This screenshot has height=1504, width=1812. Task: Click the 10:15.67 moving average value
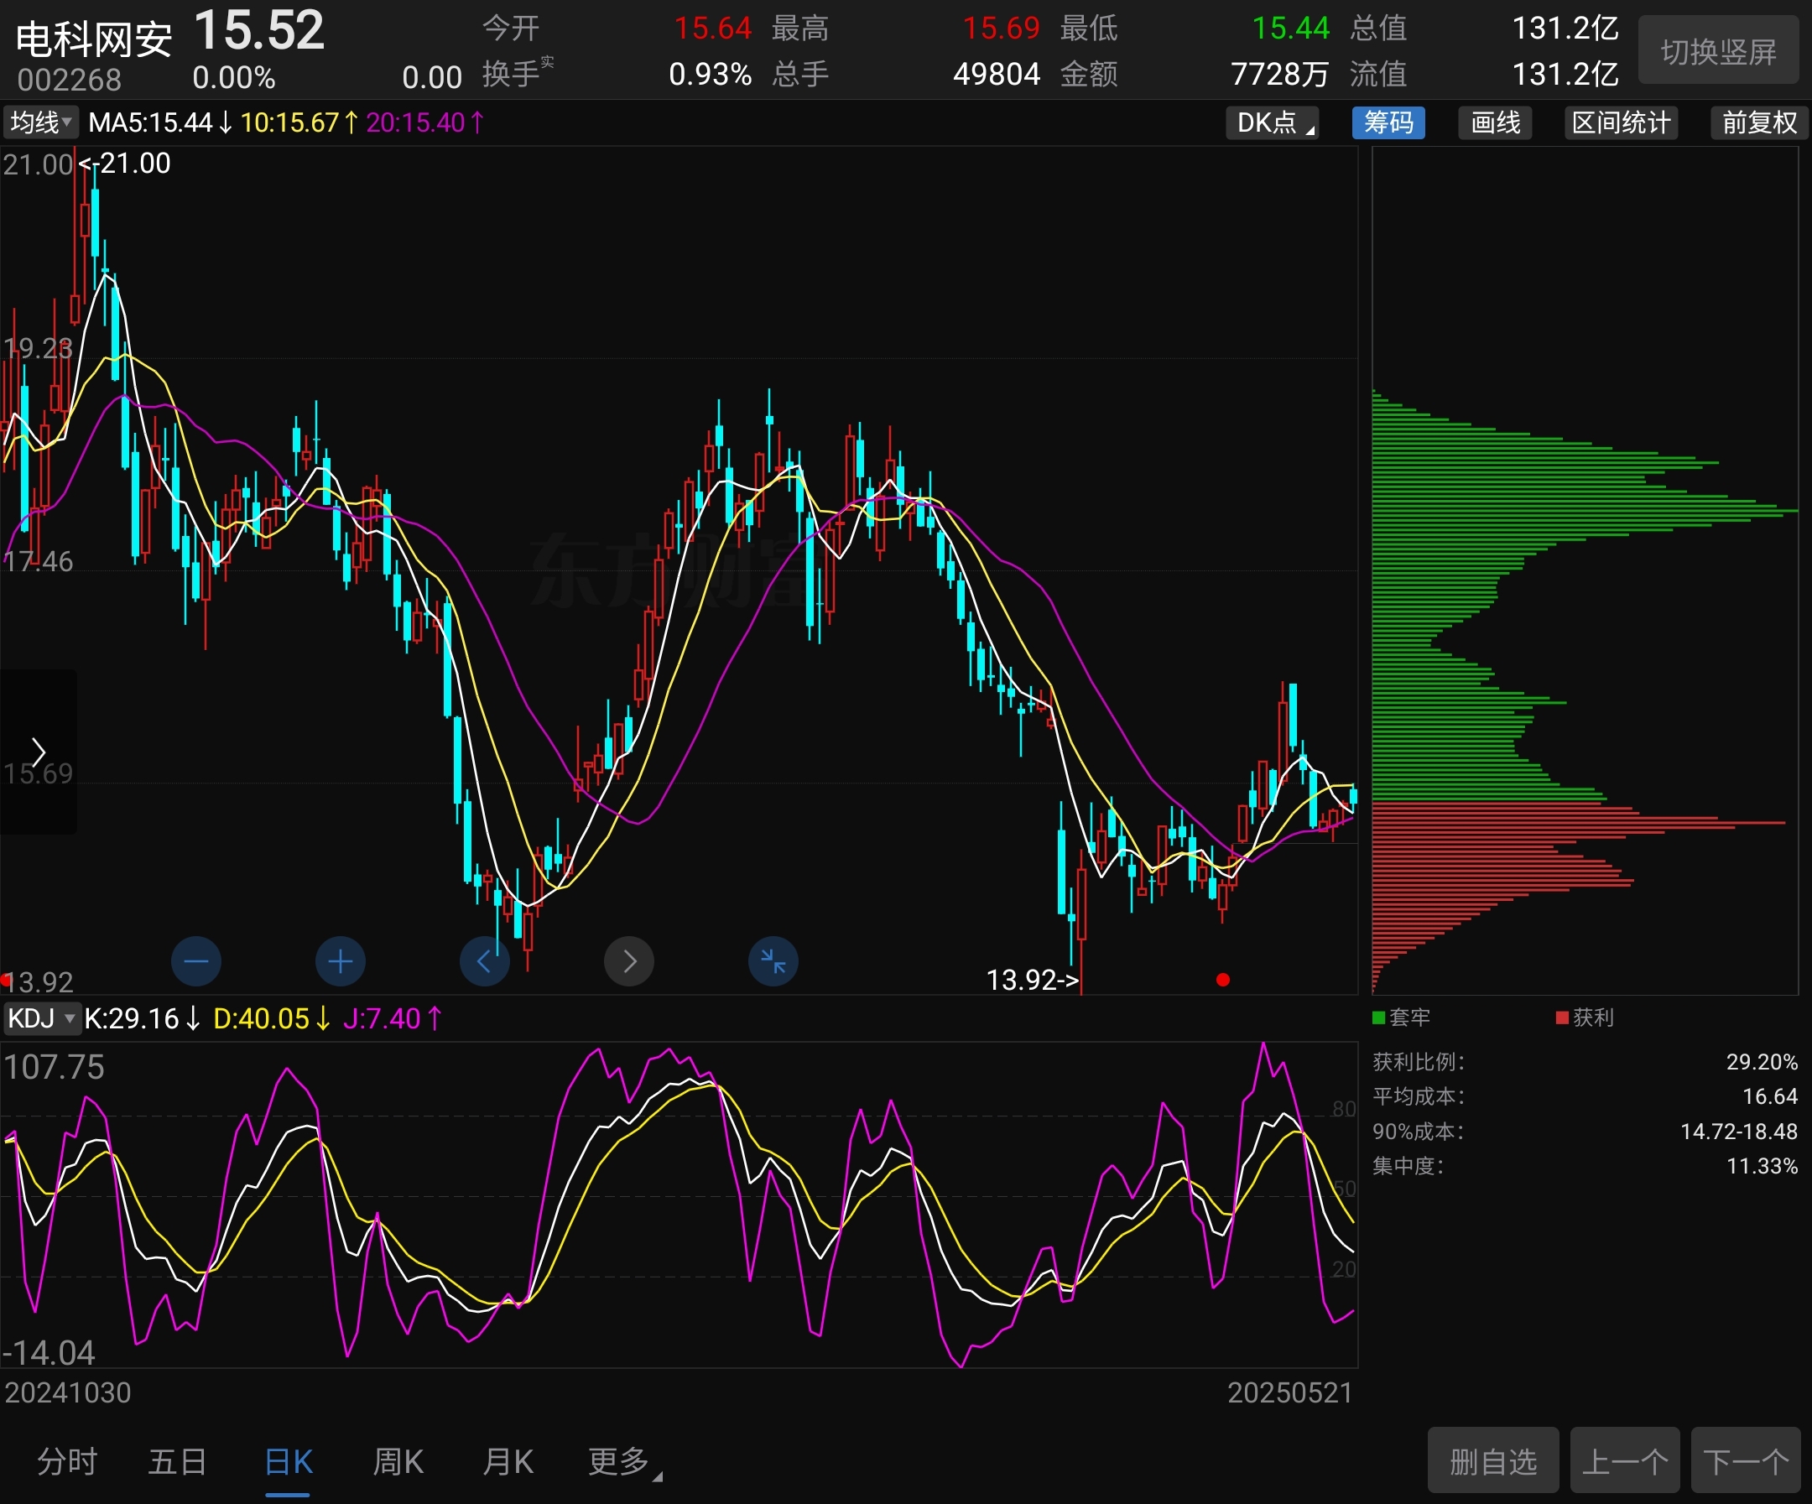[x=299, y=122]
